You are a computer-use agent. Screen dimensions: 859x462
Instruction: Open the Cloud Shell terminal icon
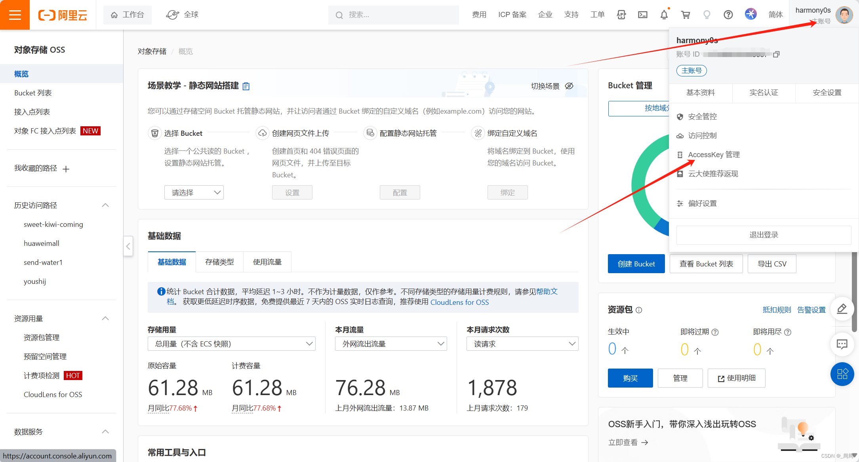[x=643, y=15]
